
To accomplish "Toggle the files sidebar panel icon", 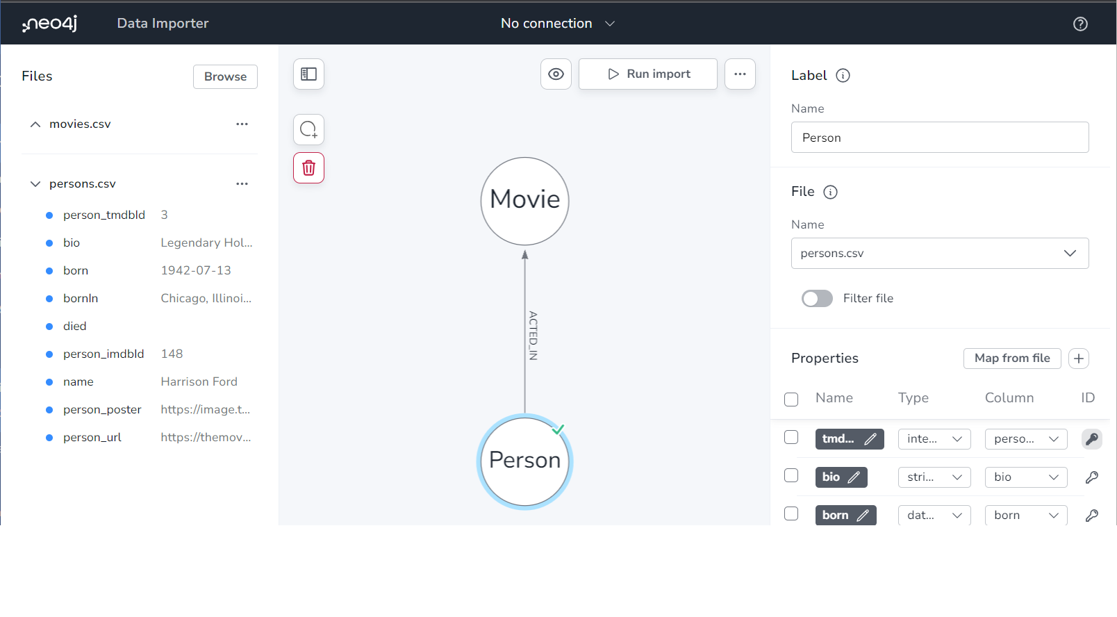I will click(309, 74).
